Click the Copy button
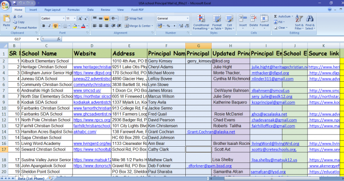344x181 pixels. pos(19,22)
